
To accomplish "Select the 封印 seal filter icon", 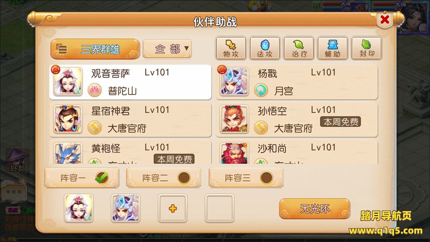I will click(x=366, y=48).
